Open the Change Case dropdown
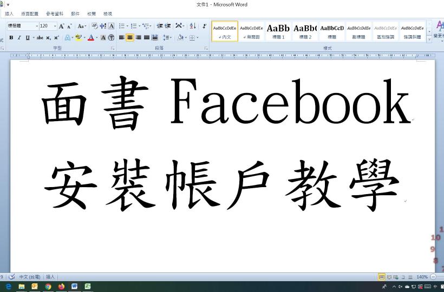Image resolution: width=444 pixels, height=292 pixels. [82, 26]
